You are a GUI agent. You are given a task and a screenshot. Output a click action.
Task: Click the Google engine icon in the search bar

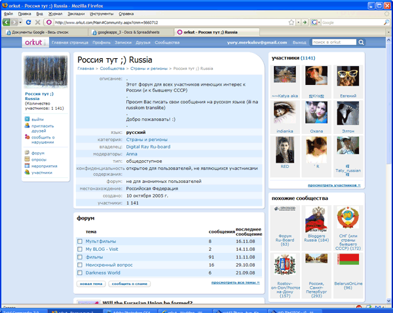click(x=314, y=22)
